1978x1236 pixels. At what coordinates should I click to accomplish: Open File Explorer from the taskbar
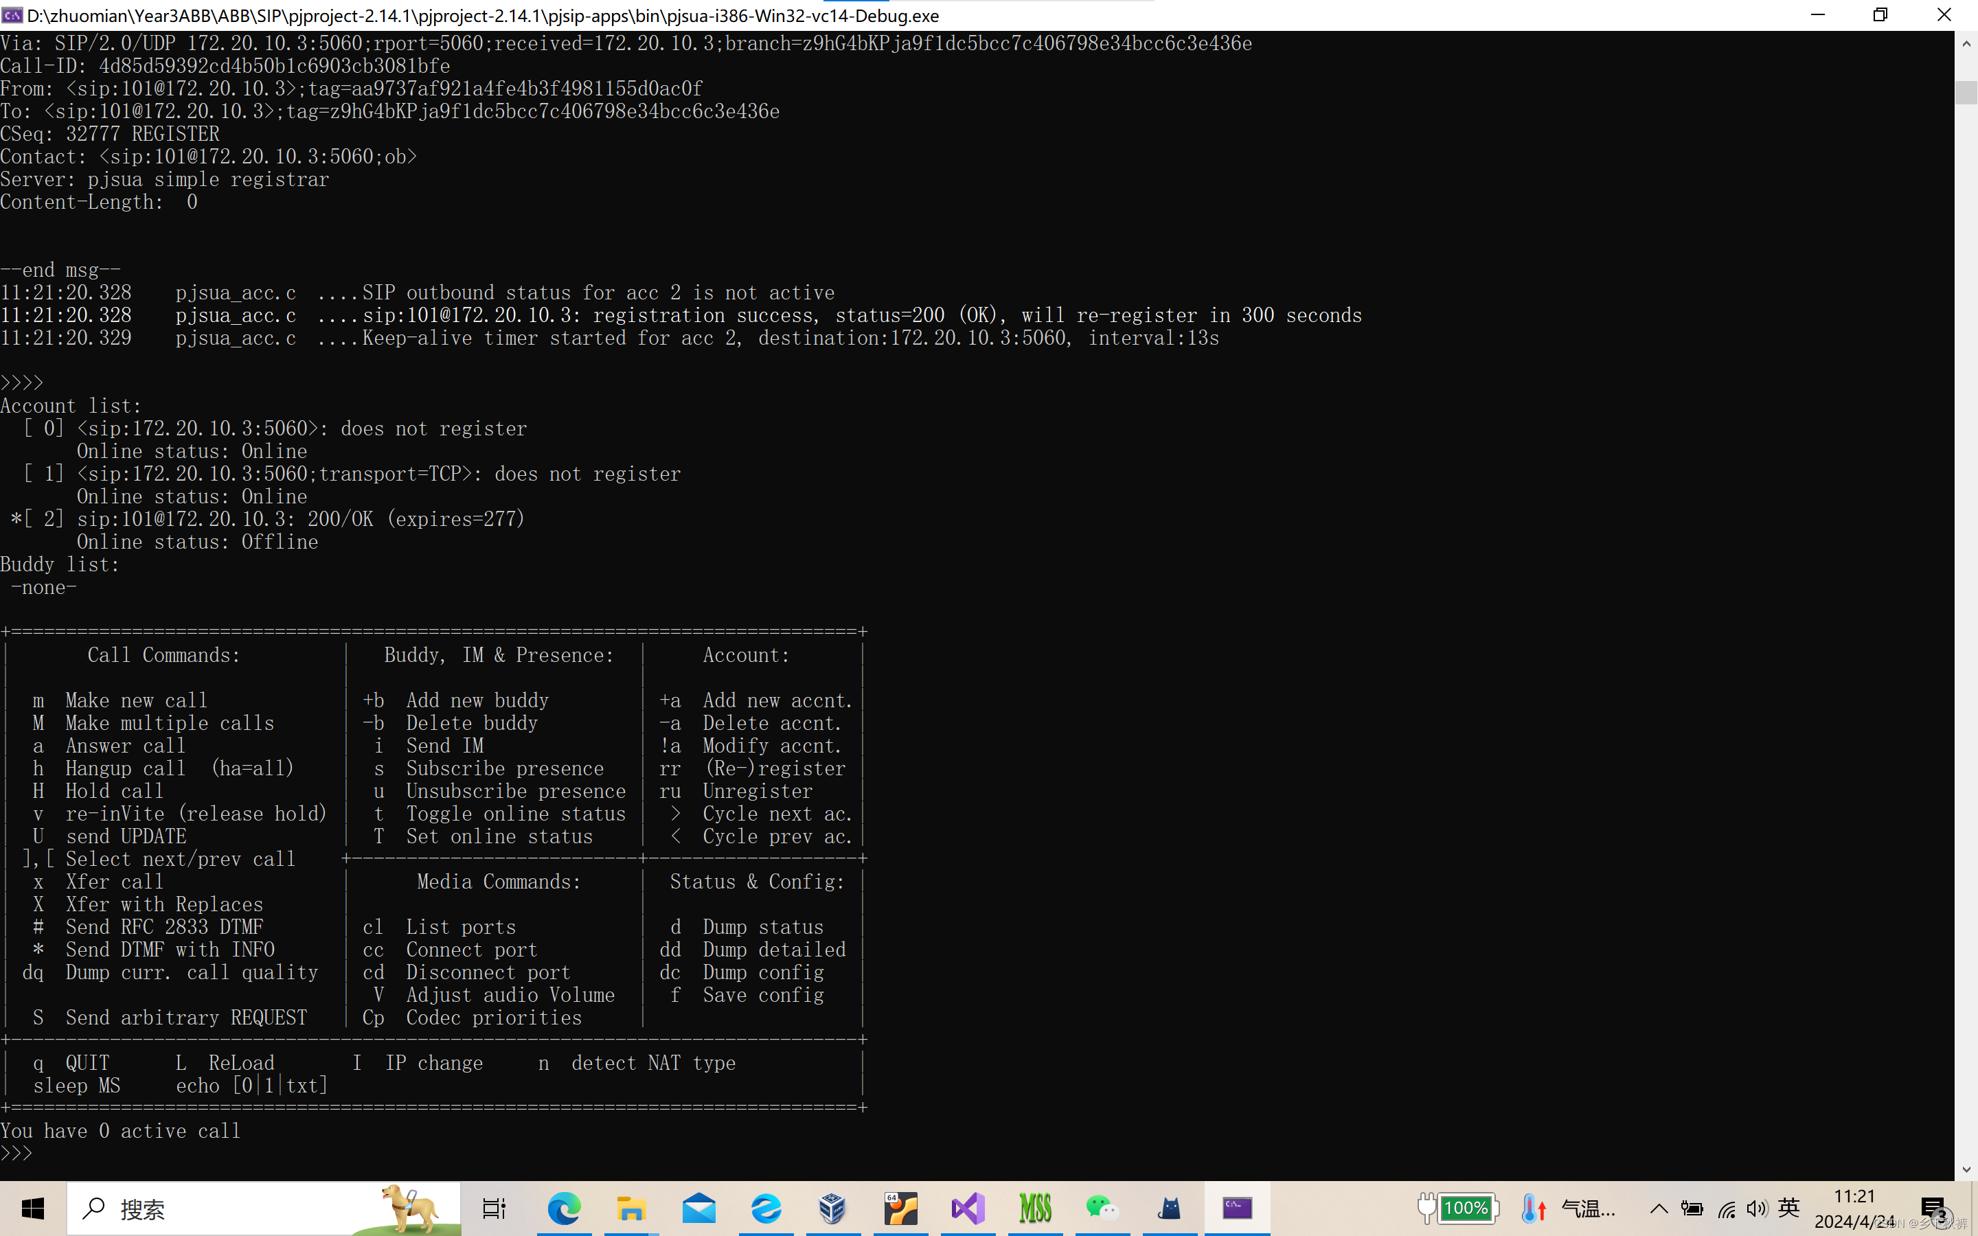(631, 1209)
